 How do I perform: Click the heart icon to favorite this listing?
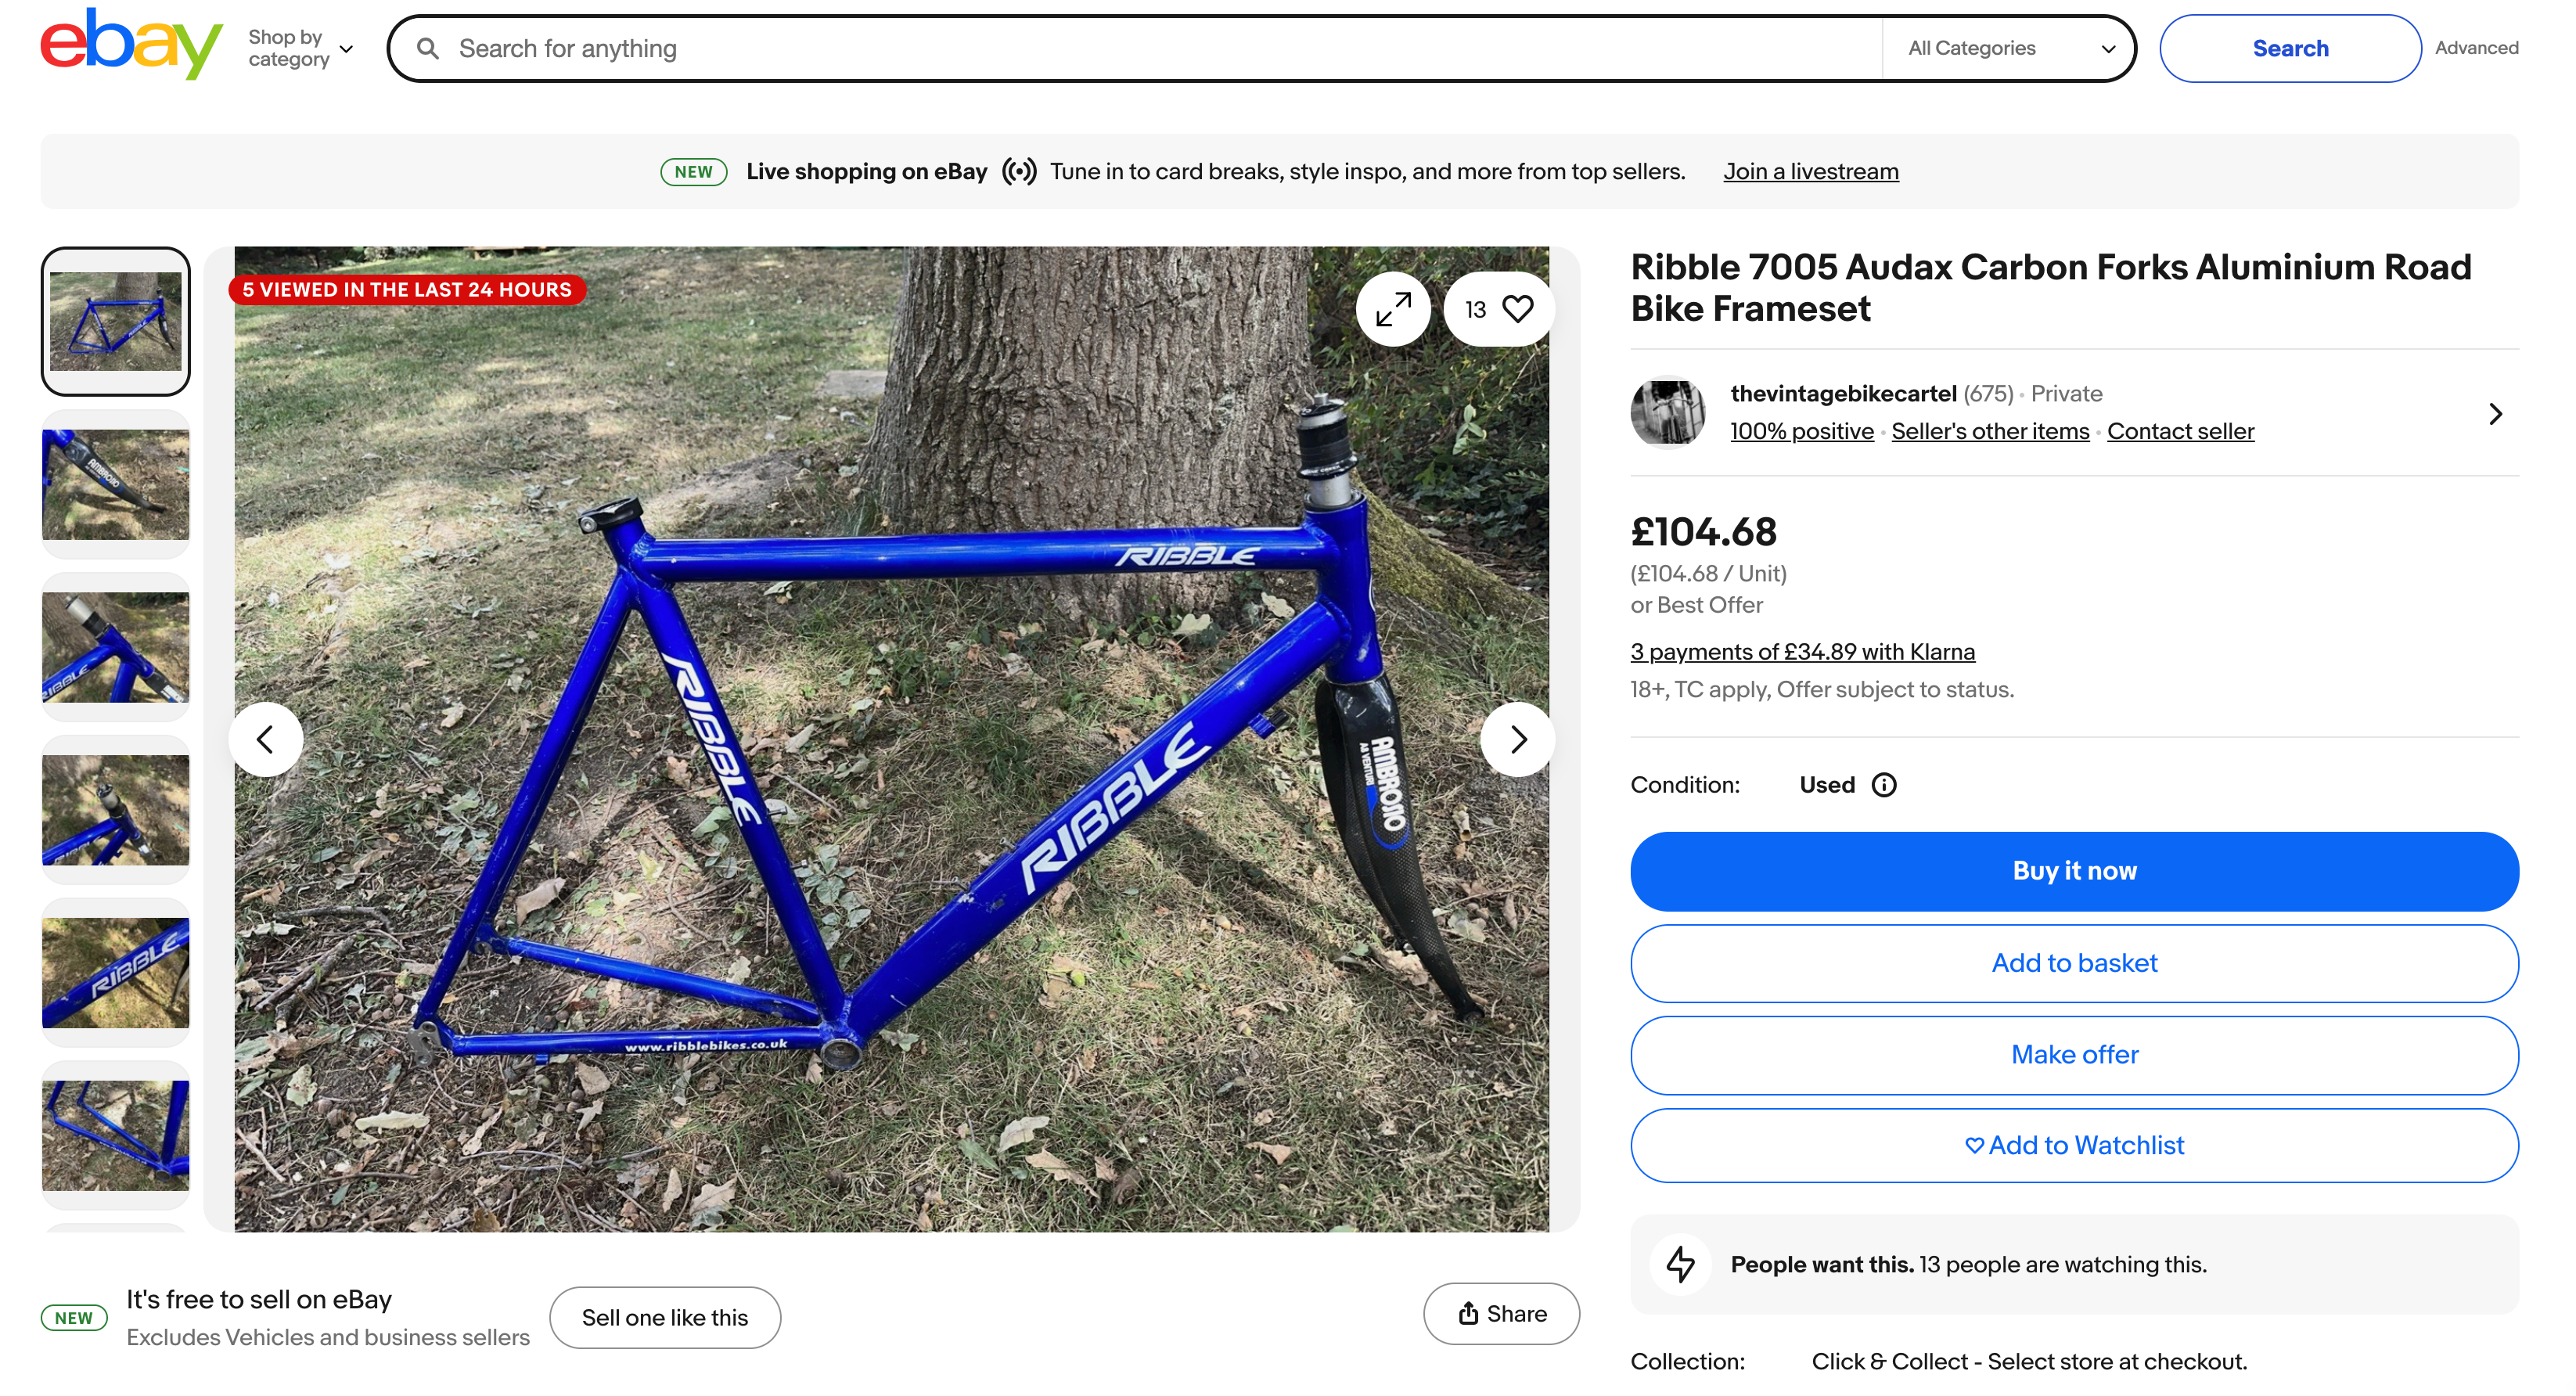tap(1517, 309)
